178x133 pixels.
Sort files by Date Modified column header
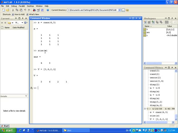coord(19,27)
